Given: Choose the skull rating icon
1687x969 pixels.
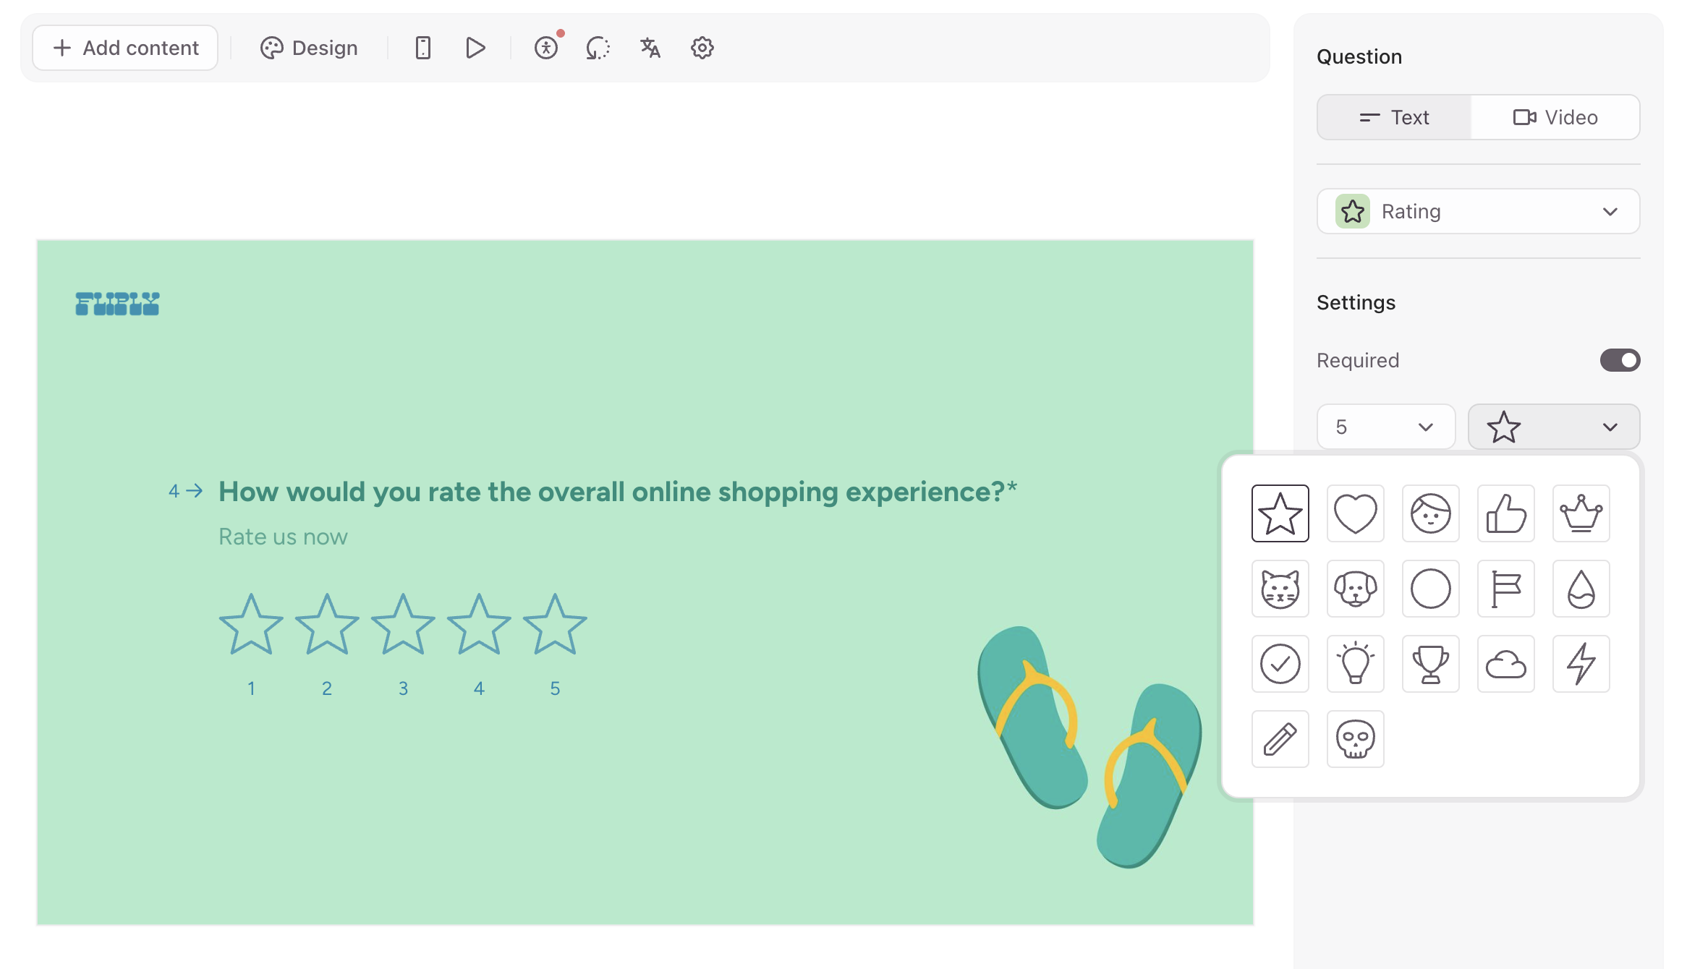Looking at the screenshot, I should (1355, 739).
